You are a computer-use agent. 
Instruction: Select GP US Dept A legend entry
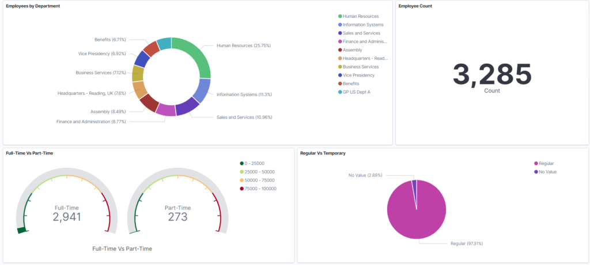click(x=356, y=92)
